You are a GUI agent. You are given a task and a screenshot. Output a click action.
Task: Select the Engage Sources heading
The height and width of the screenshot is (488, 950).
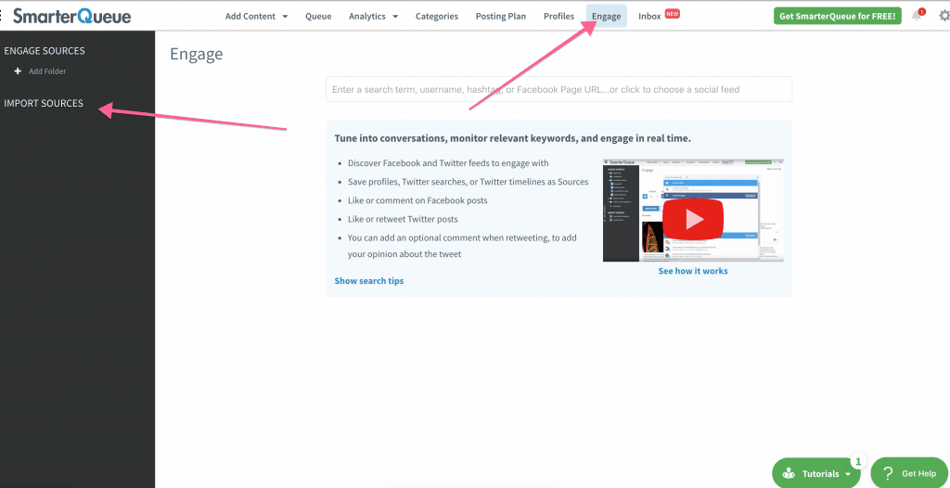(x=45, y=51)
